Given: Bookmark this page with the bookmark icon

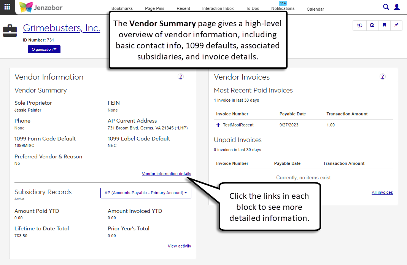Looking at the screenshot, I should (x=385, y=25).
